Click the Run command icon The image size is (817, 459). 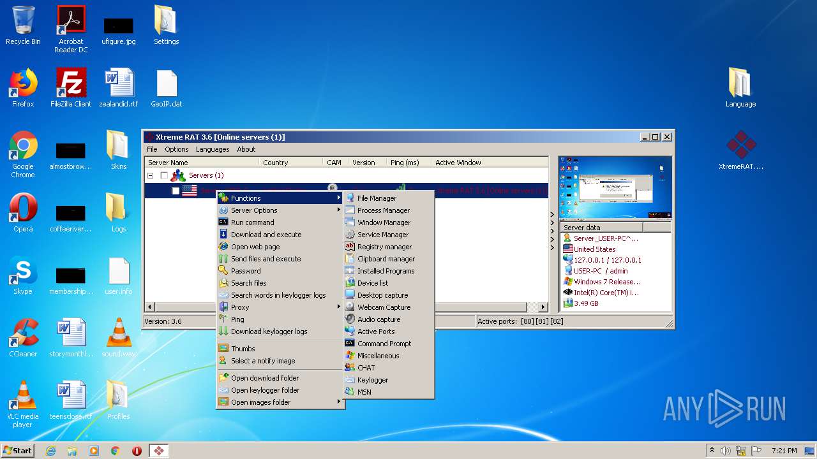[223, 222]
